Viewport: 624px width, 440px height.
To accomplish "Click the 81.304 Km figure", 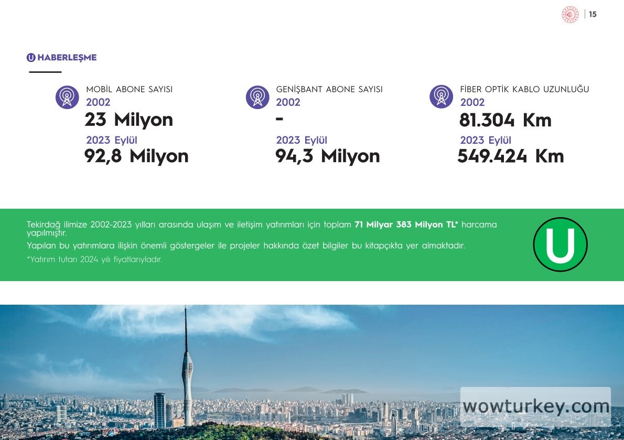I will 505,121.
